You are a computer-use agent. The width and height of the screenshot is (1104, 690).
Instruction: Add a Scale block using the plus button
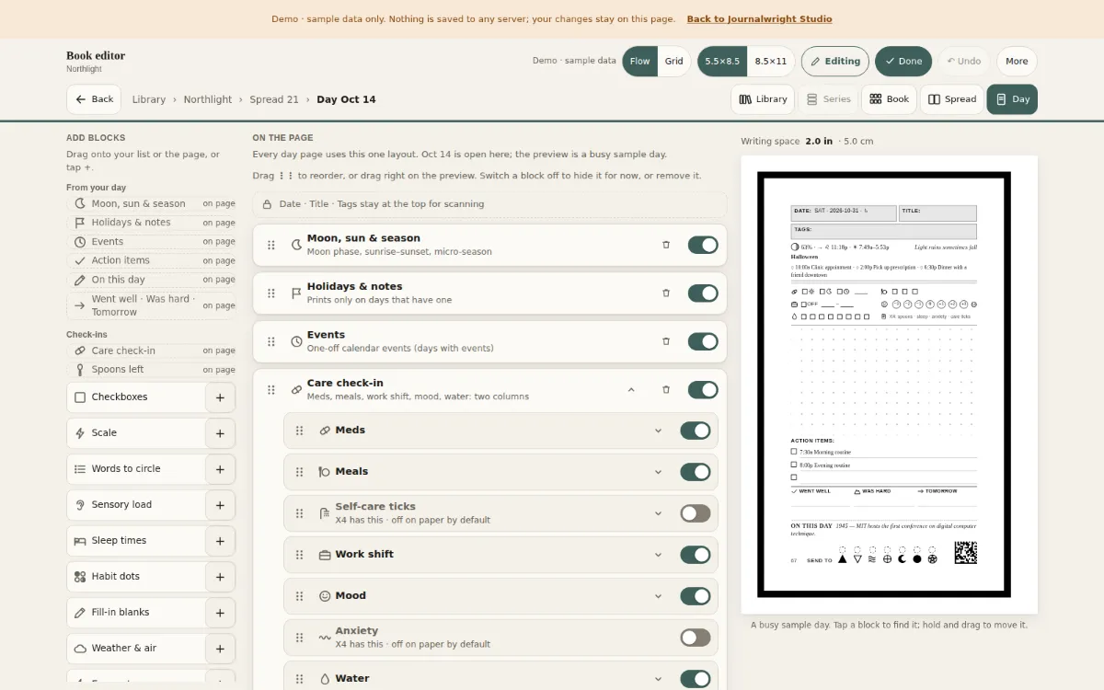coord(220,433)
